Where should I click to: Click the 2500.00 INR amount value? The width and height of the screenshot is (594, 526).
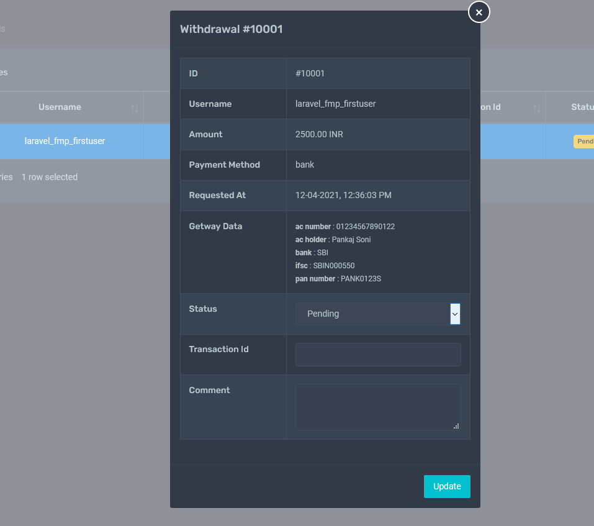[x=319, y=134]
